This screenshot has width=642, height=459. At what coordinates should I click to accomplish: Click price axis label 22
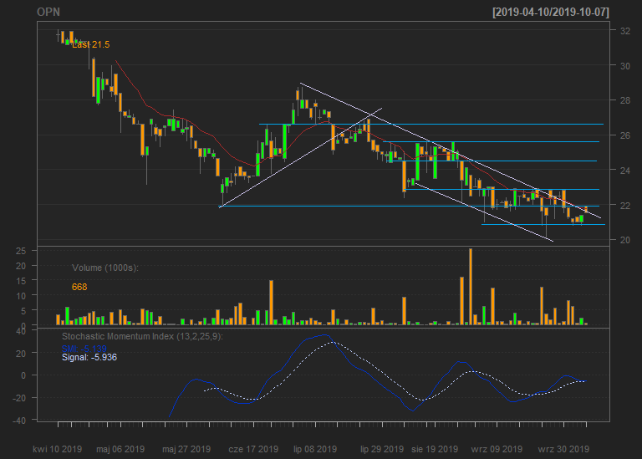pos(624,205)
